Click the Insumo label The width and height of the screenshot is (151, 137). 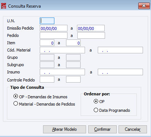(13, 72)
